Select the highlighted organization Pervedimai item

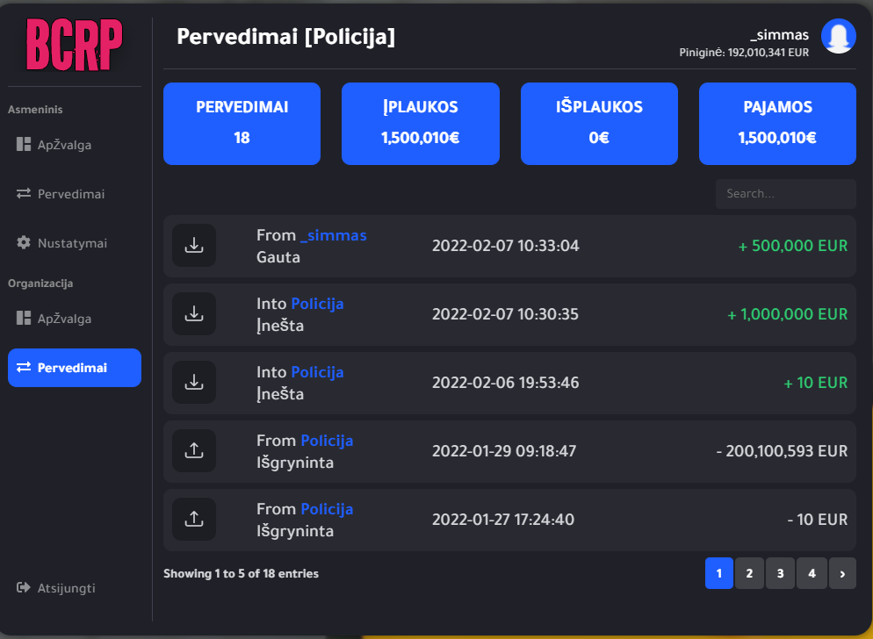click(75, 368)
